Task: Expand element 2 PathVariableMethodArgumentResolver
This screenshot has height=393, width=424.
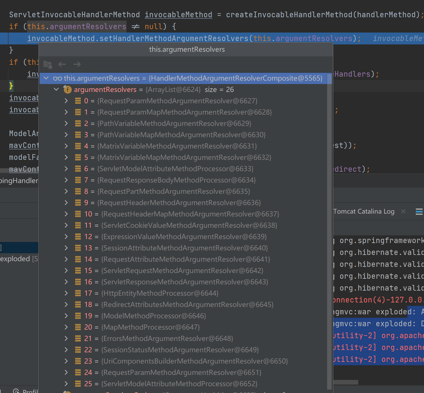Action: (x=66, y=123)
